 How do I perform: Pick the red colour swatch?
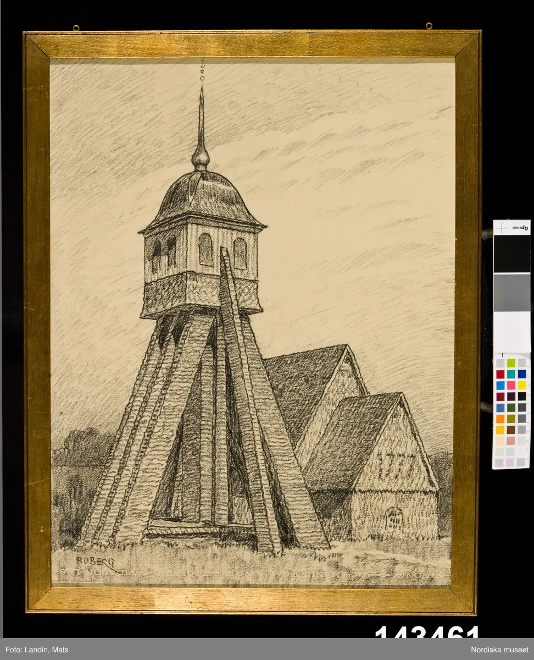pos(500,374)
